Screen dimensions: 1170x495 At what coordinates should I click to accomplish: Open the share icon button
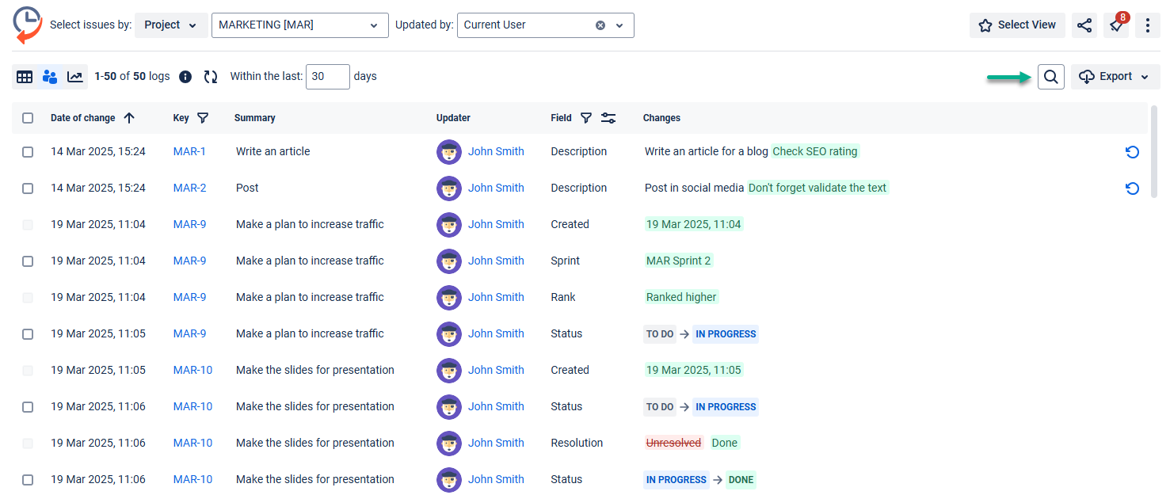[1084, 25]
